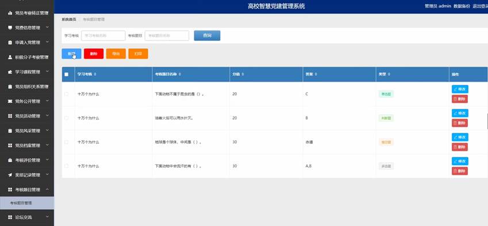Screen dimensions: 488x226
Task: Click the icon beside 党费信息管理 in sidebar
Action: 10,28
